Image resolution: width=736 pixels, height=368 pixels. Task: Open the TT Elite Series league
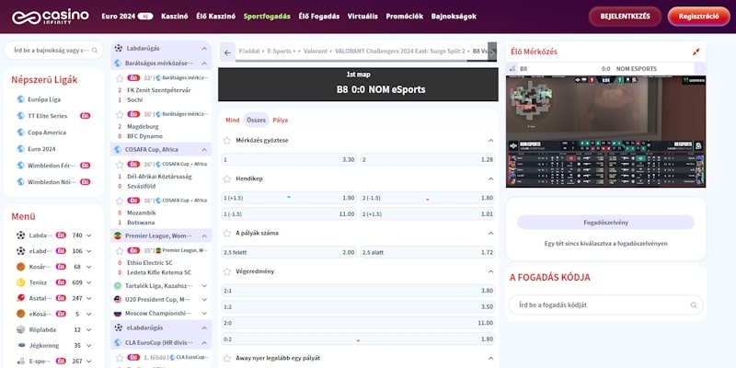[x=53, y=116]
